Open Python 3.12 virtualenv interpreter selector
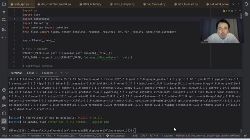The image size is (250, 140). point(208,136)
